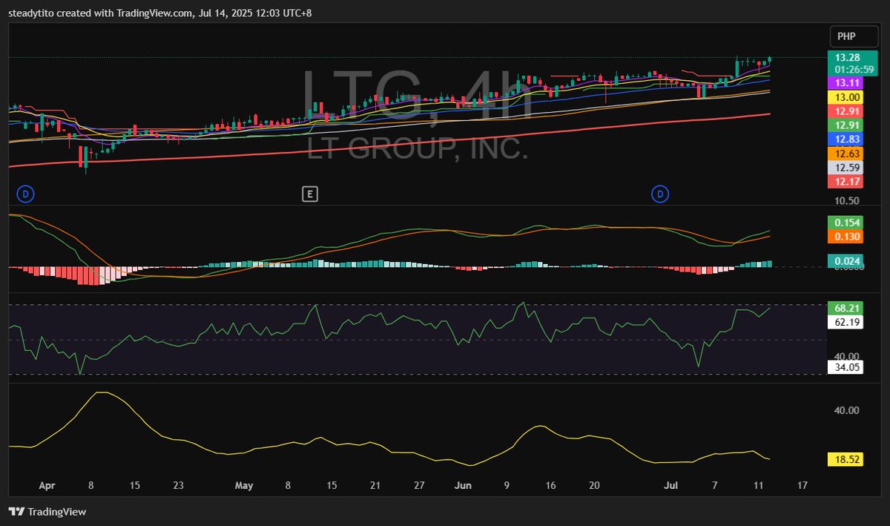Click the green 68.21 RSI value label
890x526 pixels.
[x=846, y=308]
